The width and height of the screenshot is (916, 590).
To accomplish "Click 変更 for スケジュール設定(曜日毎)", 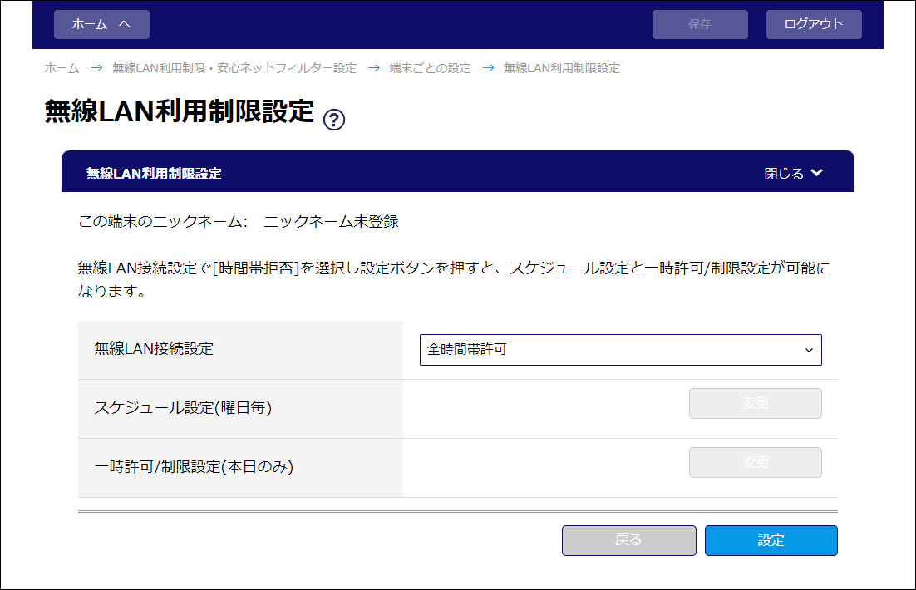I will pyautogui.click(x=755, y=404).
